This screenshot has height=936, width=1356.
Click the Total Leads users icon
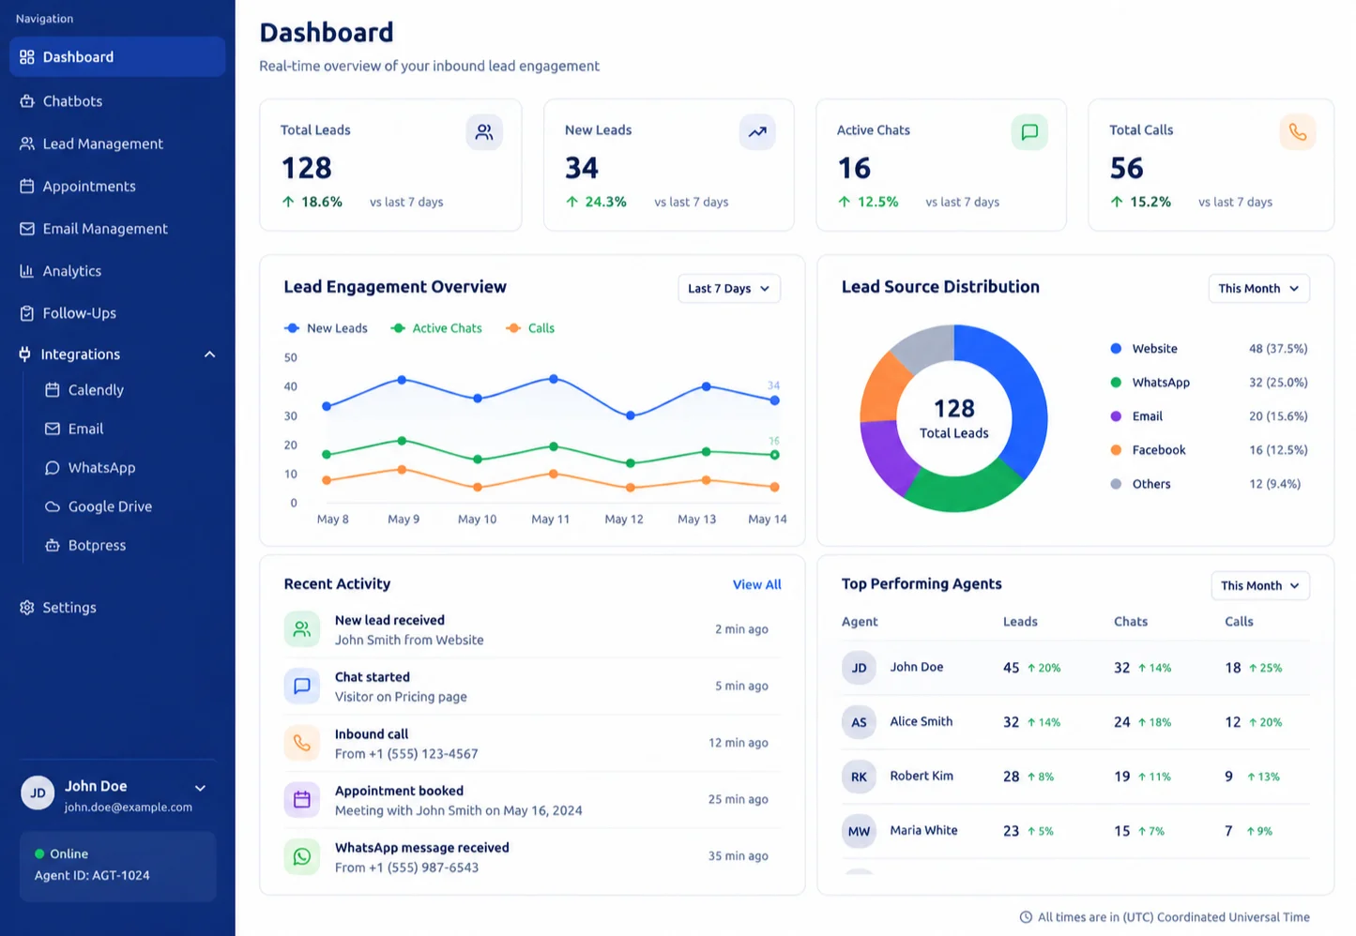[x=484, y=132]
